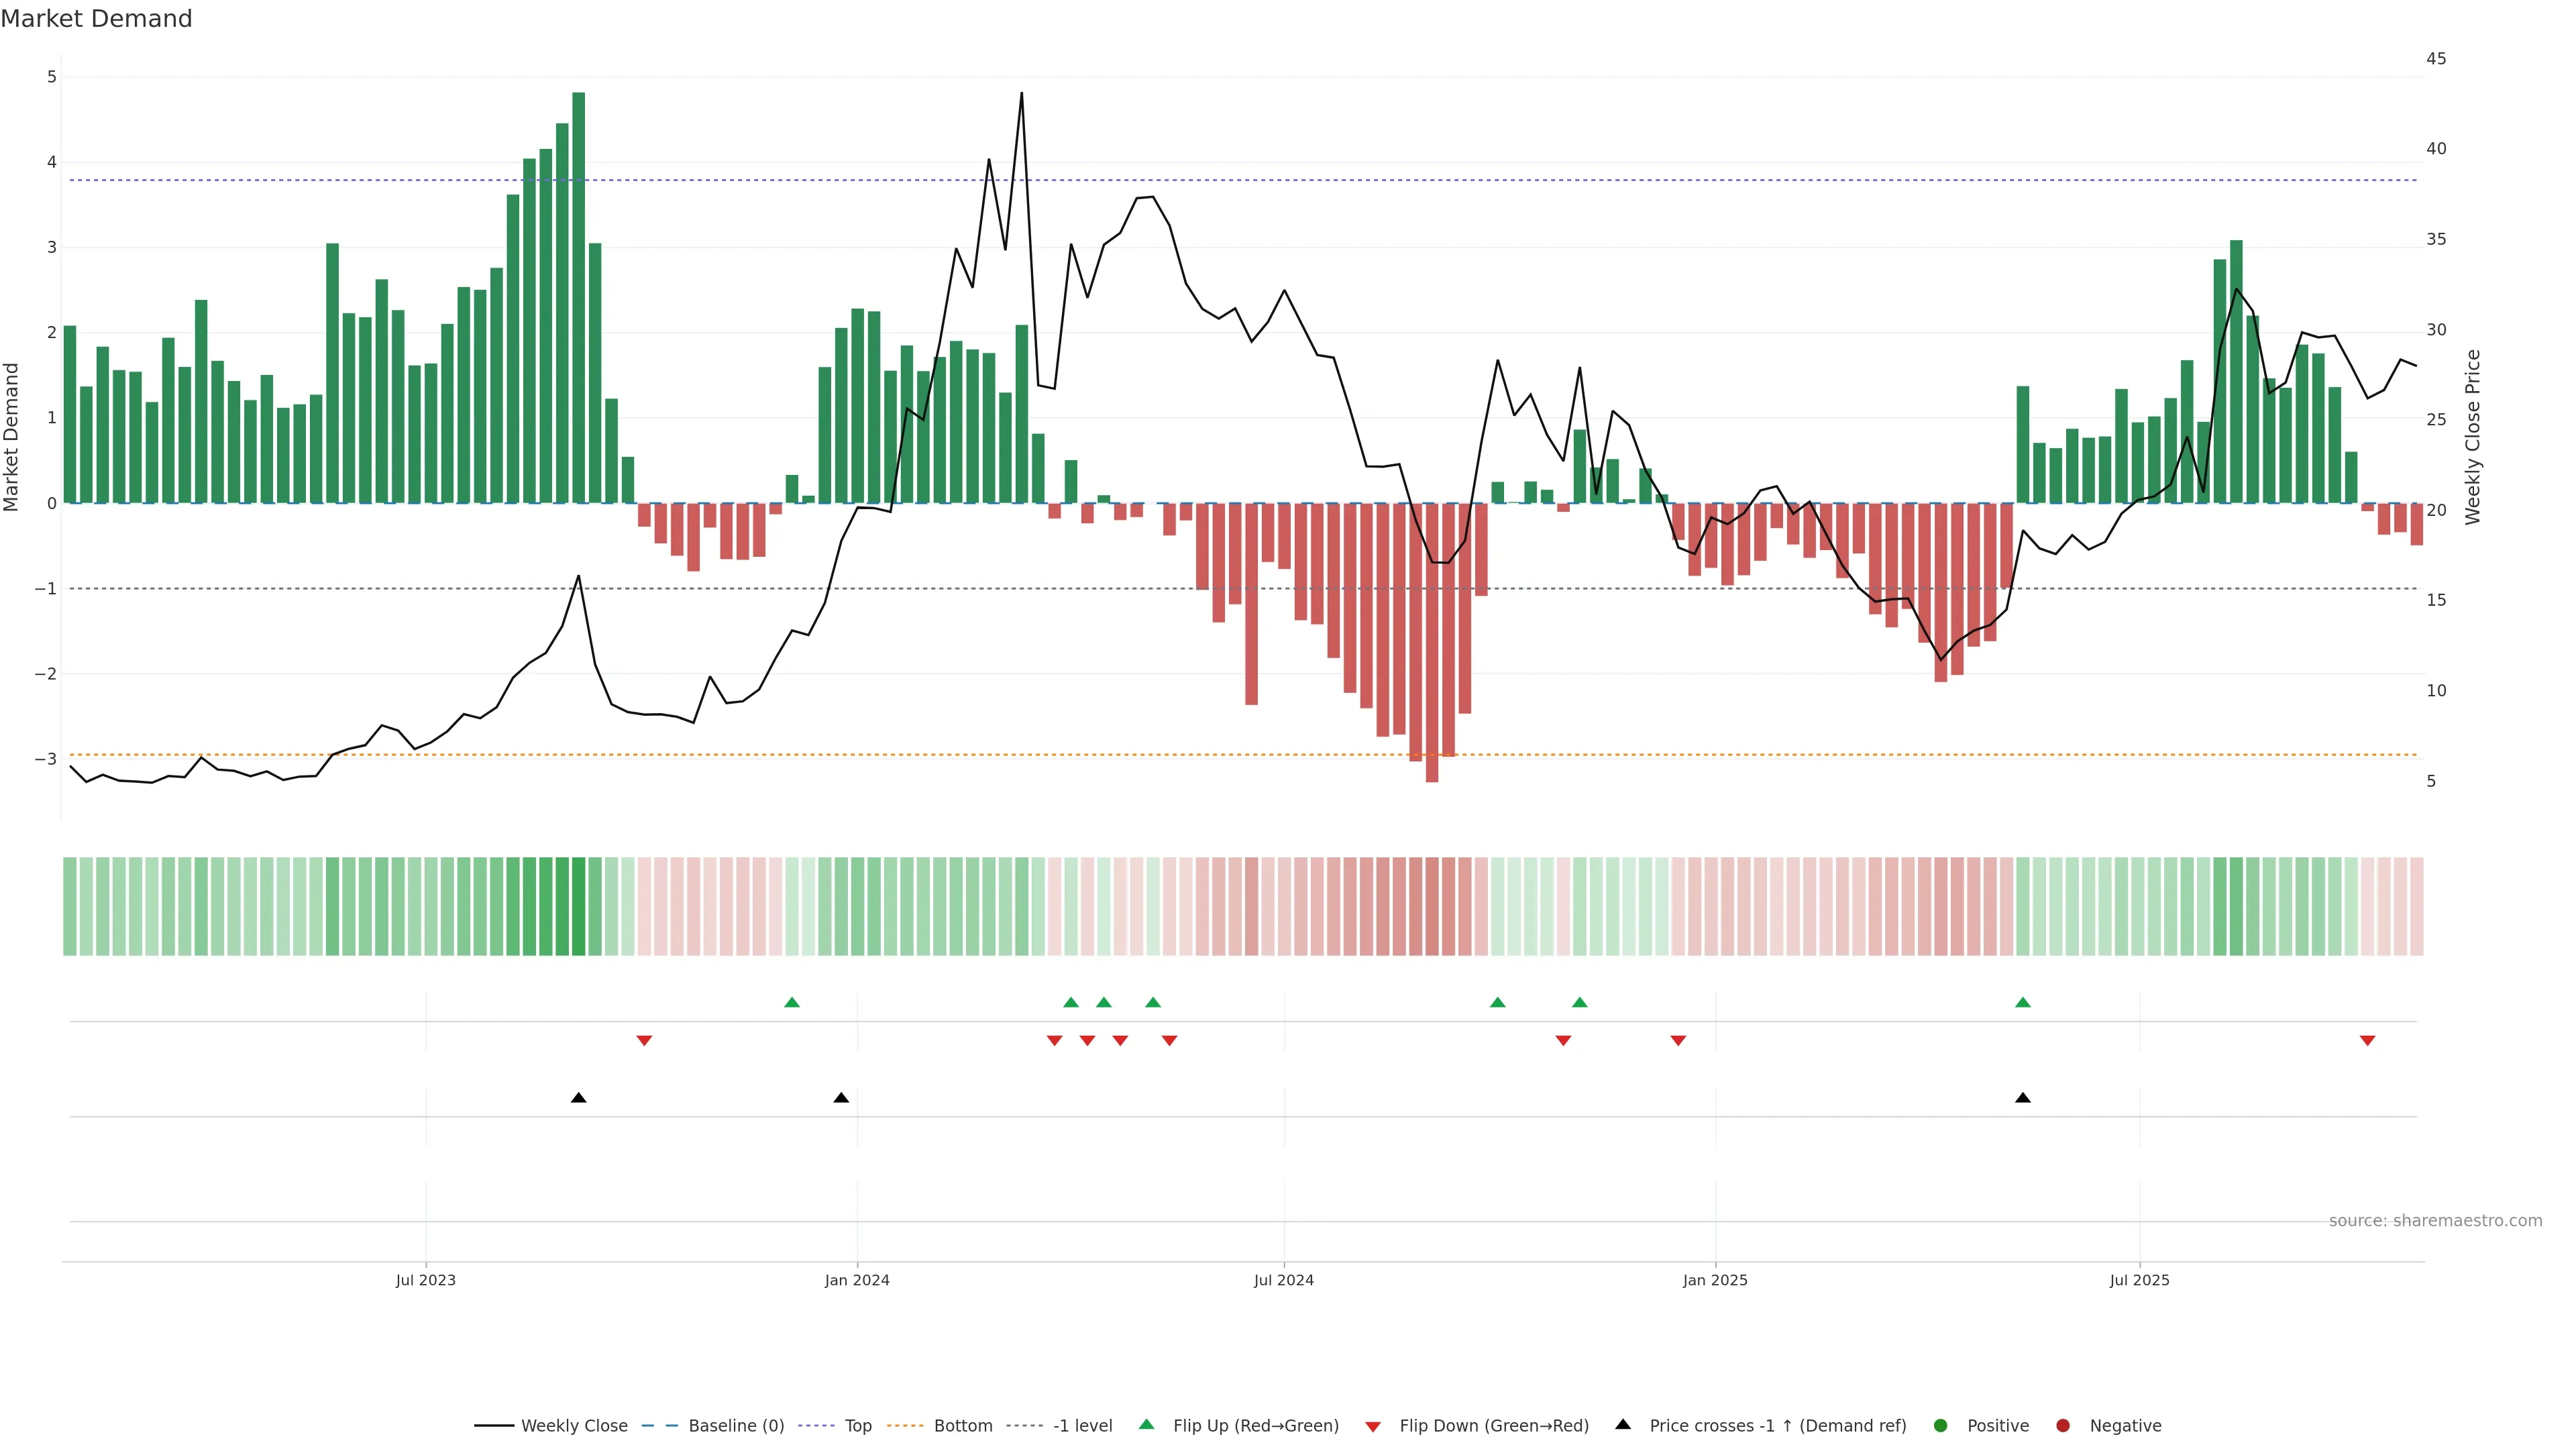
Task: Toggle Top dashed line legend entry
Action: coord(857,1425)
